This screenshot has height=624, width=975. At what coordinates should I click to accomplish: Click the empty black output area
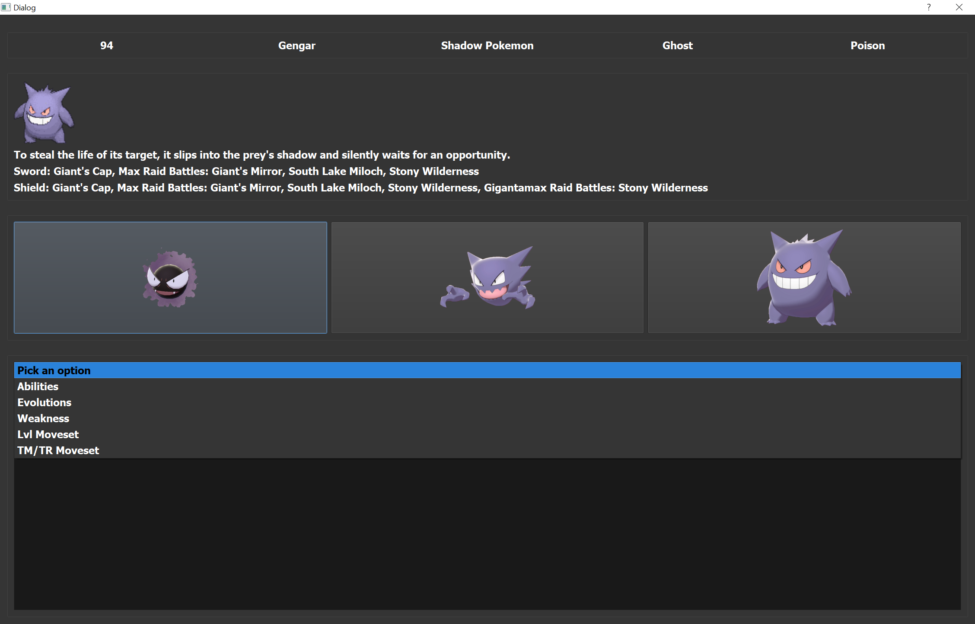tap(487, 534)
